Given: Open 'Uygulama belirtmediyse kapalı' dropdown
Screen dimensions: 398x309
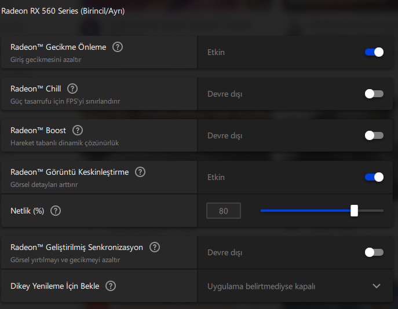Looking at the screenshot, I should pos(261,286).
